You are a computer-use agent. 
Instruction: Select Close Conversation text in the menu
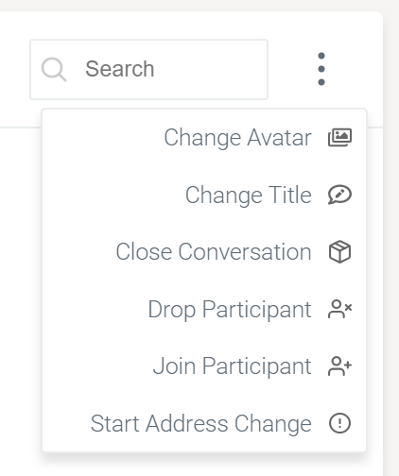pos(214,252)
